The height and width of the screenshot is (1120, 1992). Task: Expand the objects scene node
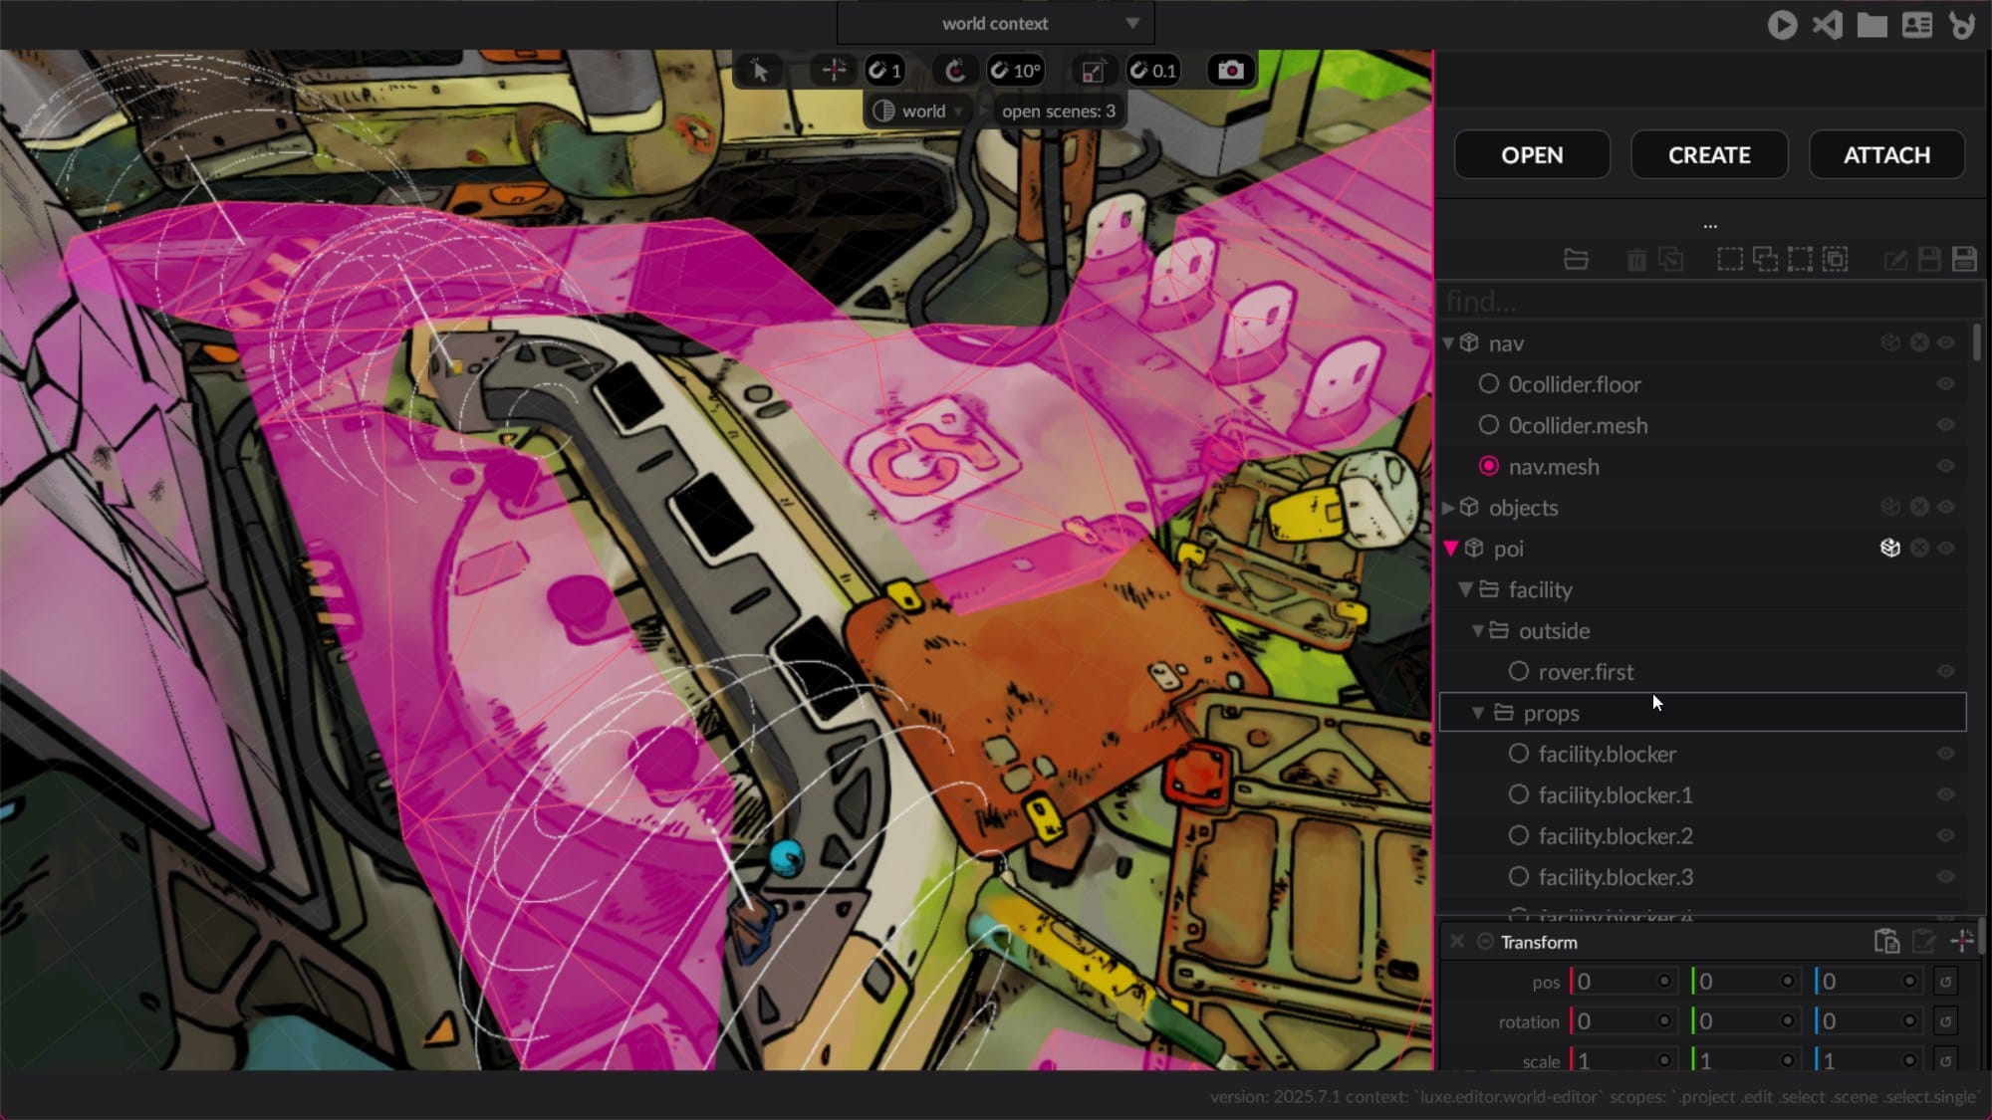point(1449,508)
